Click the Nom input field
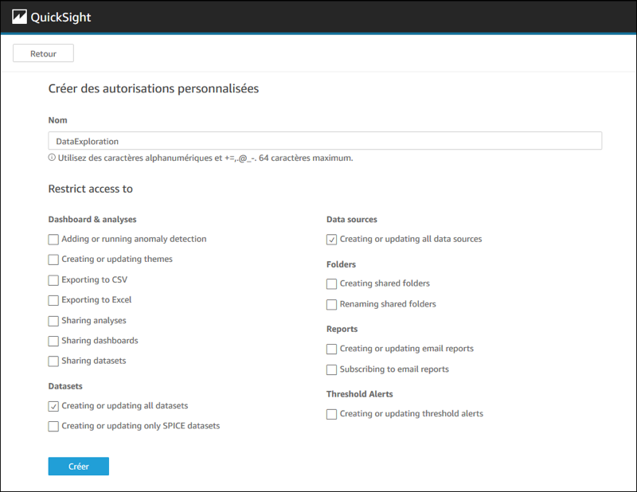 tap(325, 141)
